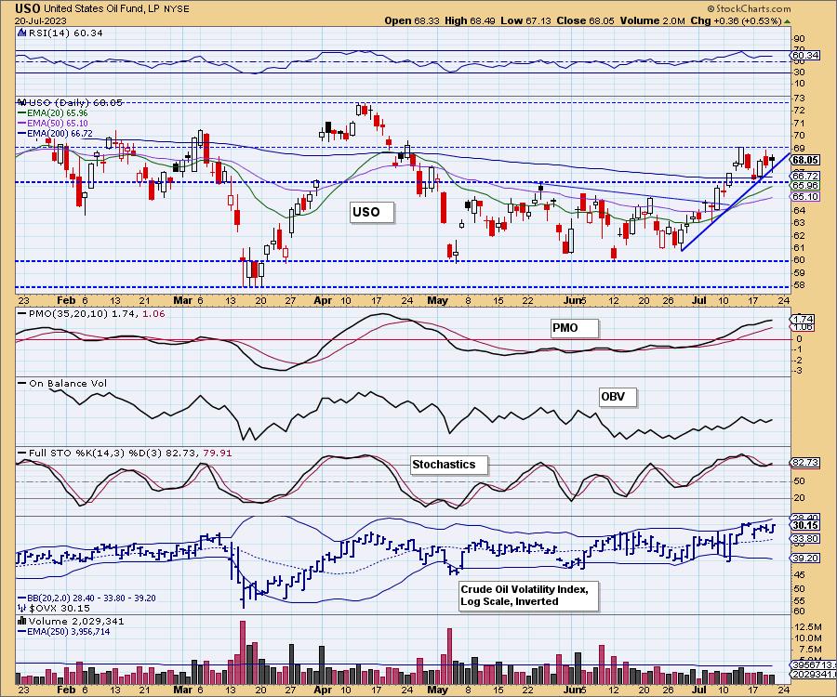Click the On Balance Vol legend text

pyautogui.click(x=62, y=384)
